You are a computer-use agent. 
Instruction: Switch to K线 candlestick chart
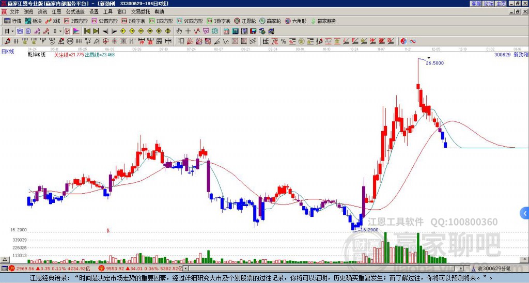(x=53, y=21)
